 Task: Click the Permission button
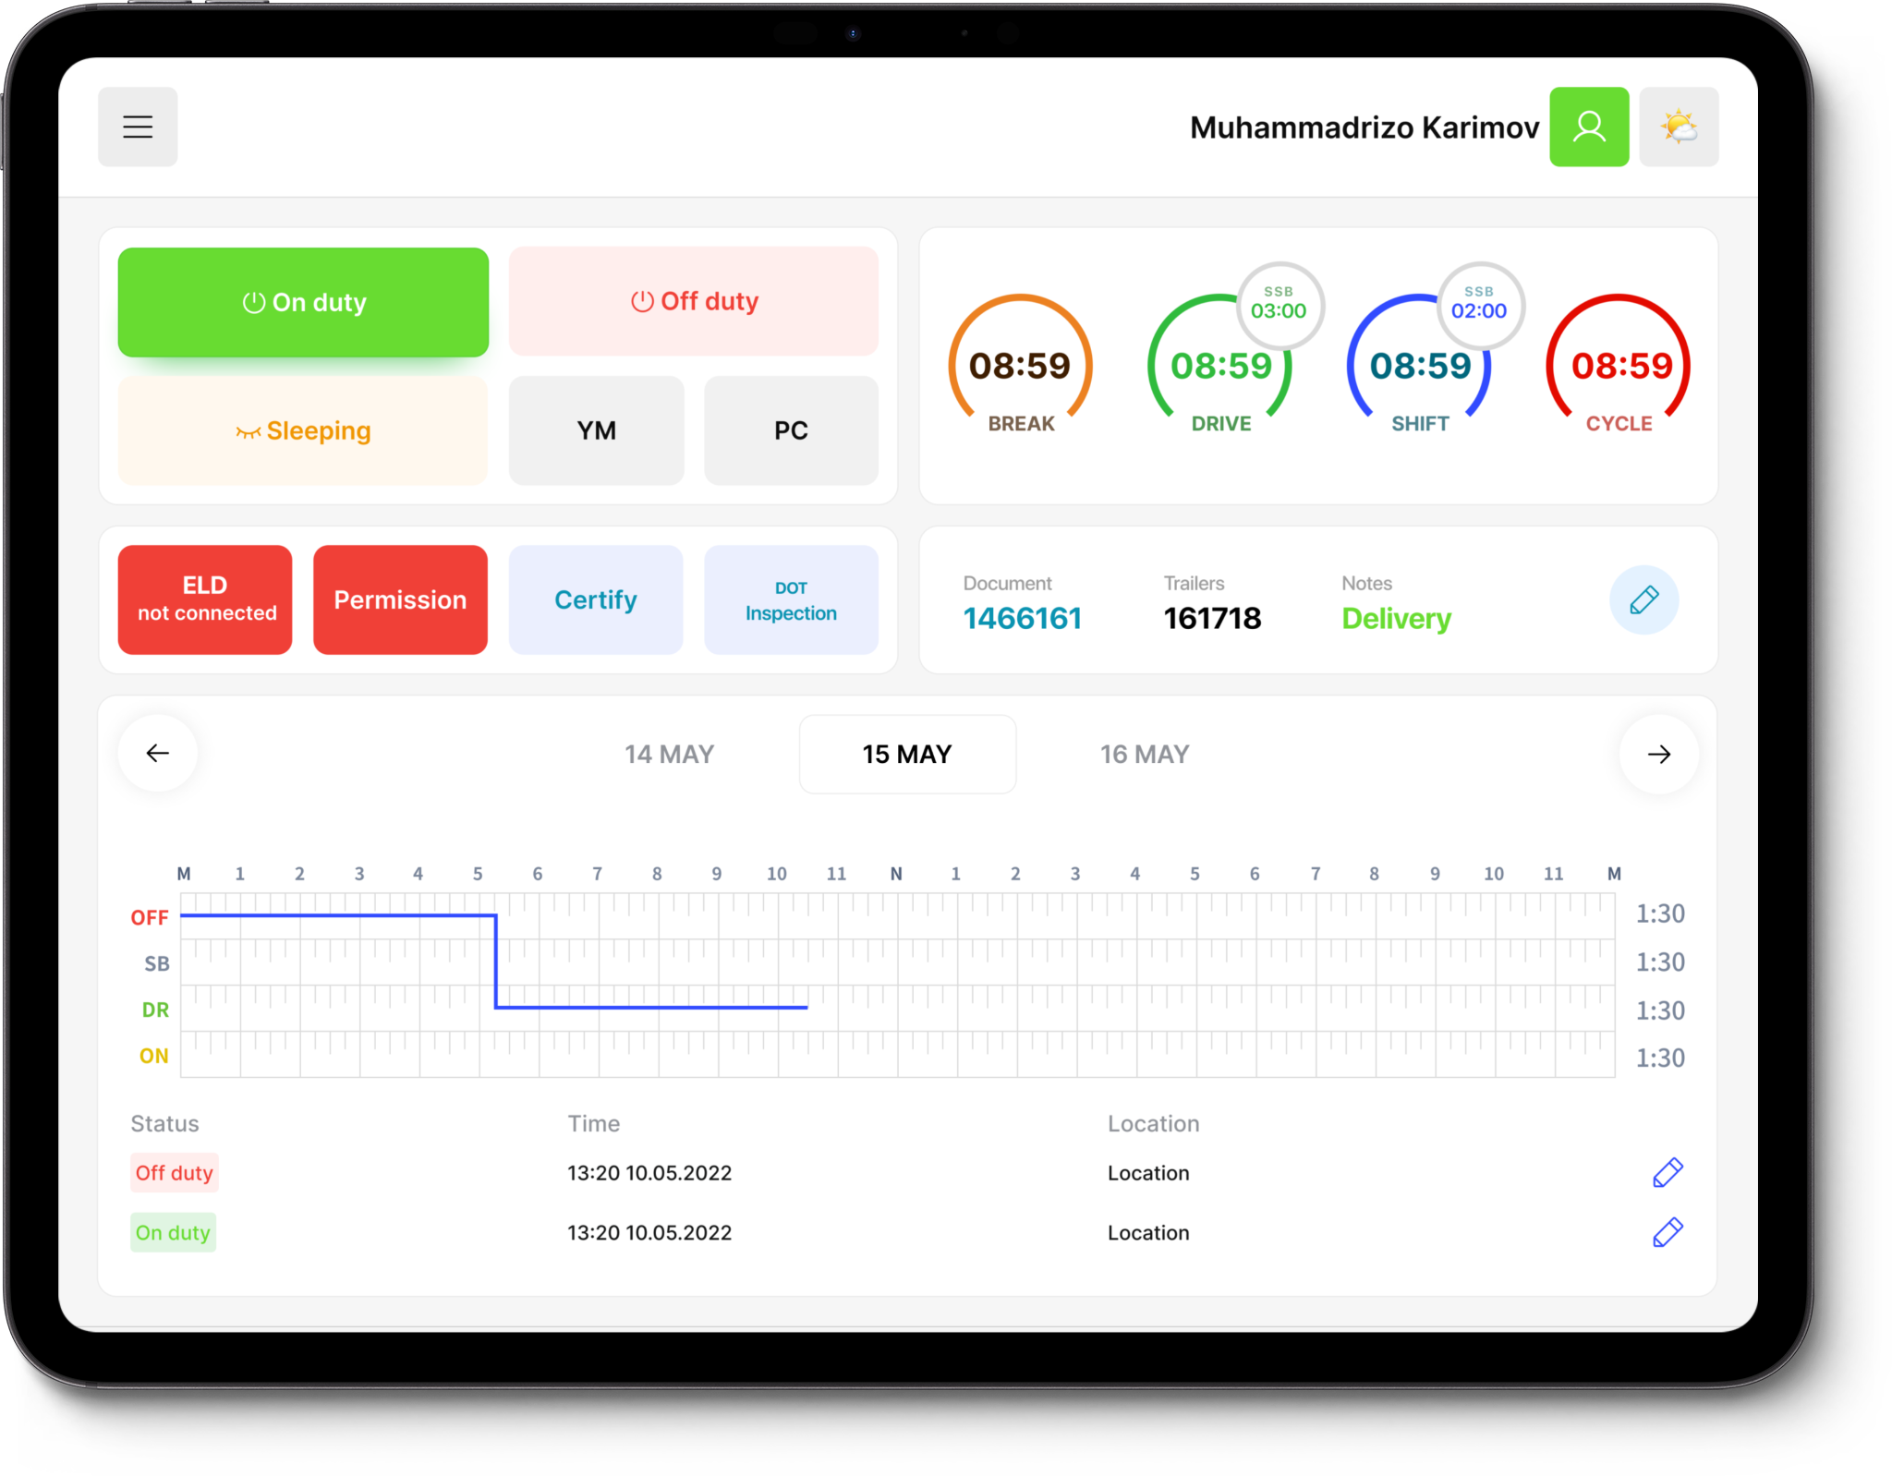[x=401, y=599]
